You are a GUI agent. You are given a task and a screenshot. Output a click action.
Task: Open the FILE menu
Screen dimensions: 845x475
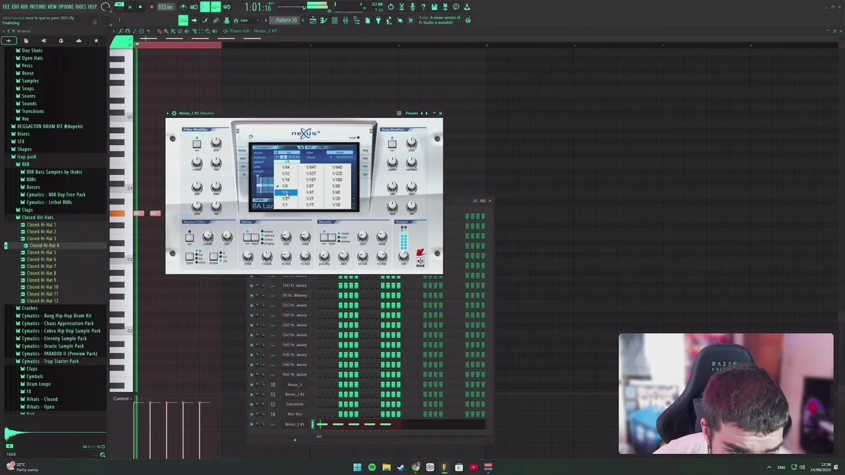6,7
